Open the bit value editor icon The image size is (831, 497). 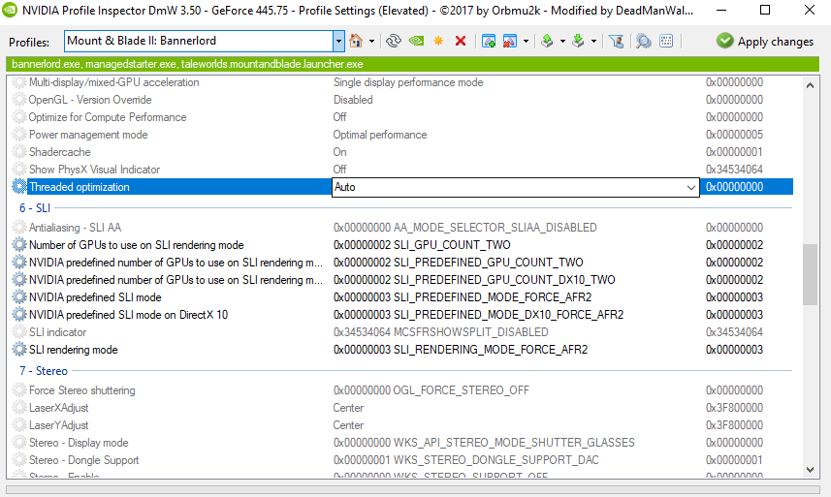666,41
